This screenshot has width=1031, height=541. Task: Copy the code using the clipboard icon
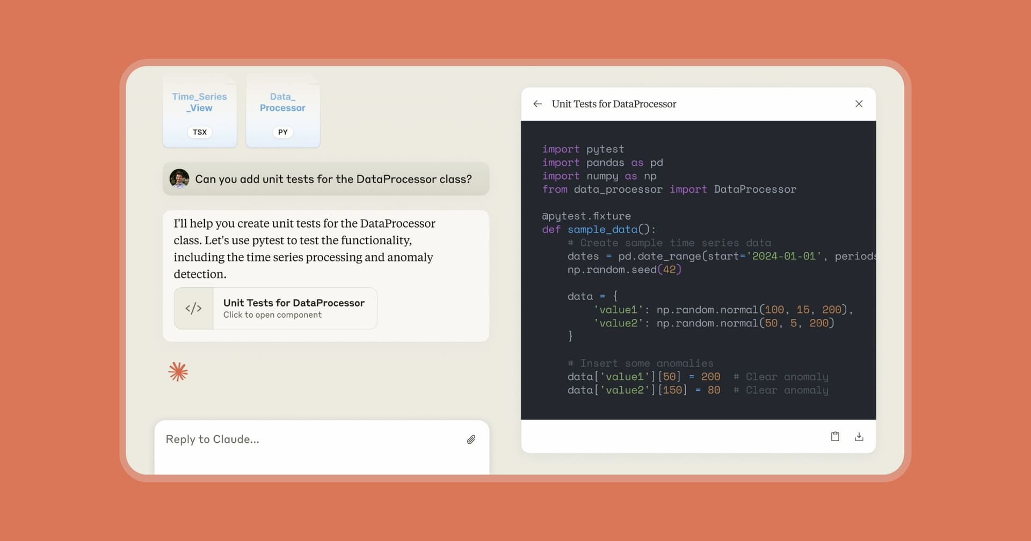tap(835, 436)
